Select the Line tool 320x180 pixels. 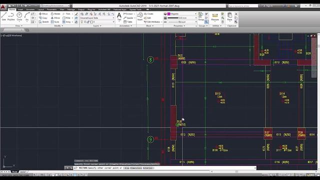4,16
